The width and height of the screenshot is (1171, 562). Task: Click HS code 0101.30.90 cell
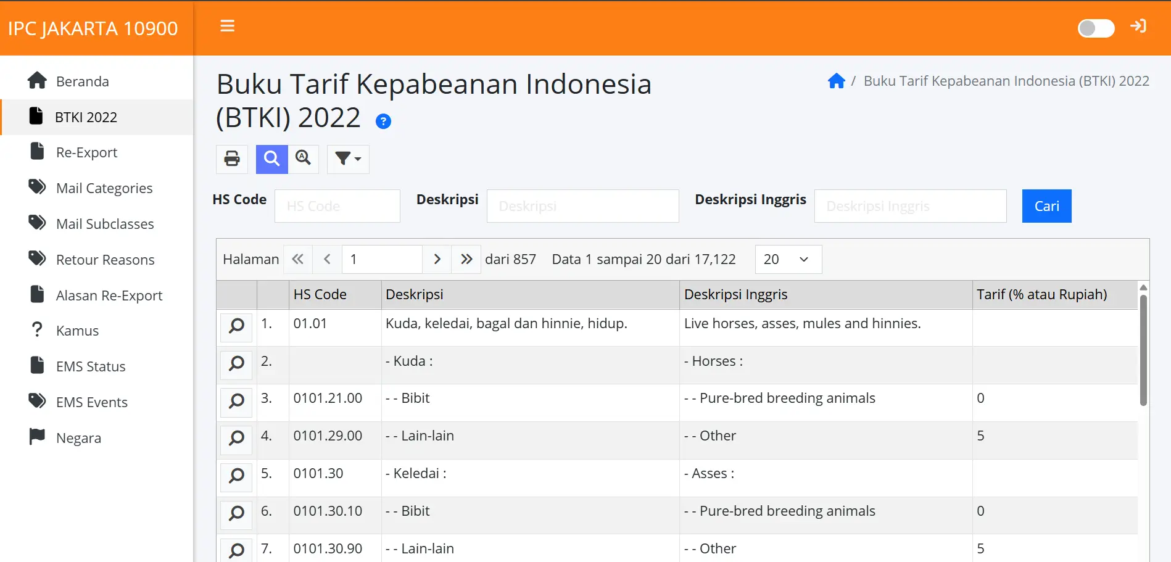click(x=335, y=549)
